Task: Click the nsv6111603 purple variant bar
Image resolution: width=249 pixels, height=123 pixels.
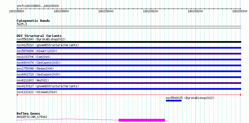Action: click(129, 83)
